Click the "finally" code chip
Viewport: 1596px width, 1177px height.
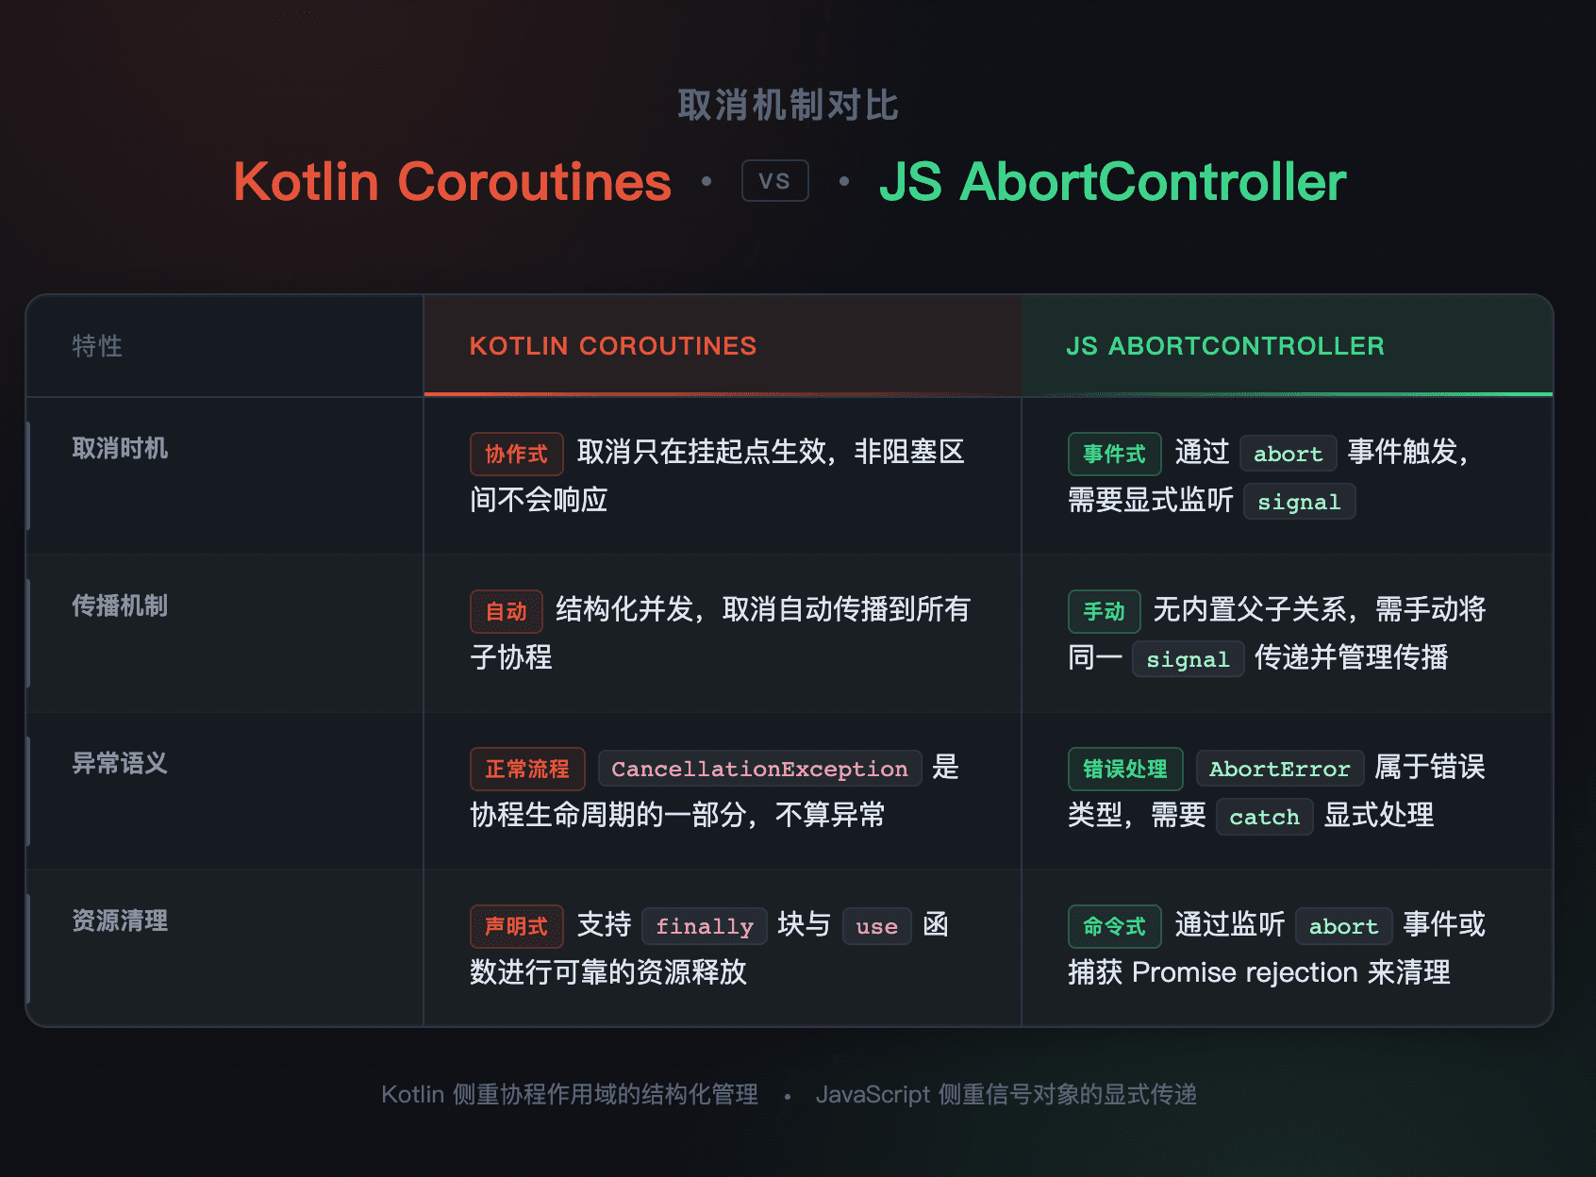(704, 926)
